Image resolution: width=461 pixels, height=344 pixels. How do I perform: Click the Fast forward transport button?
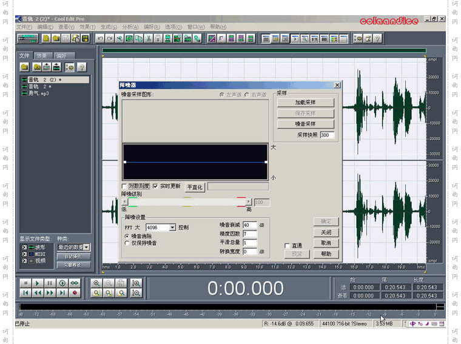pos(50,293)
